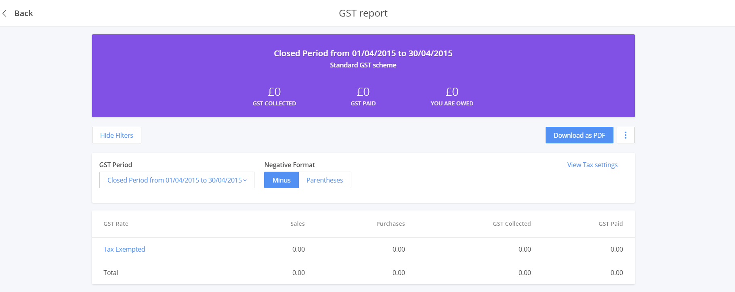Click the Total Sales value 0.00
Viewport: 735px width, 292px height.
click(298, 273)
